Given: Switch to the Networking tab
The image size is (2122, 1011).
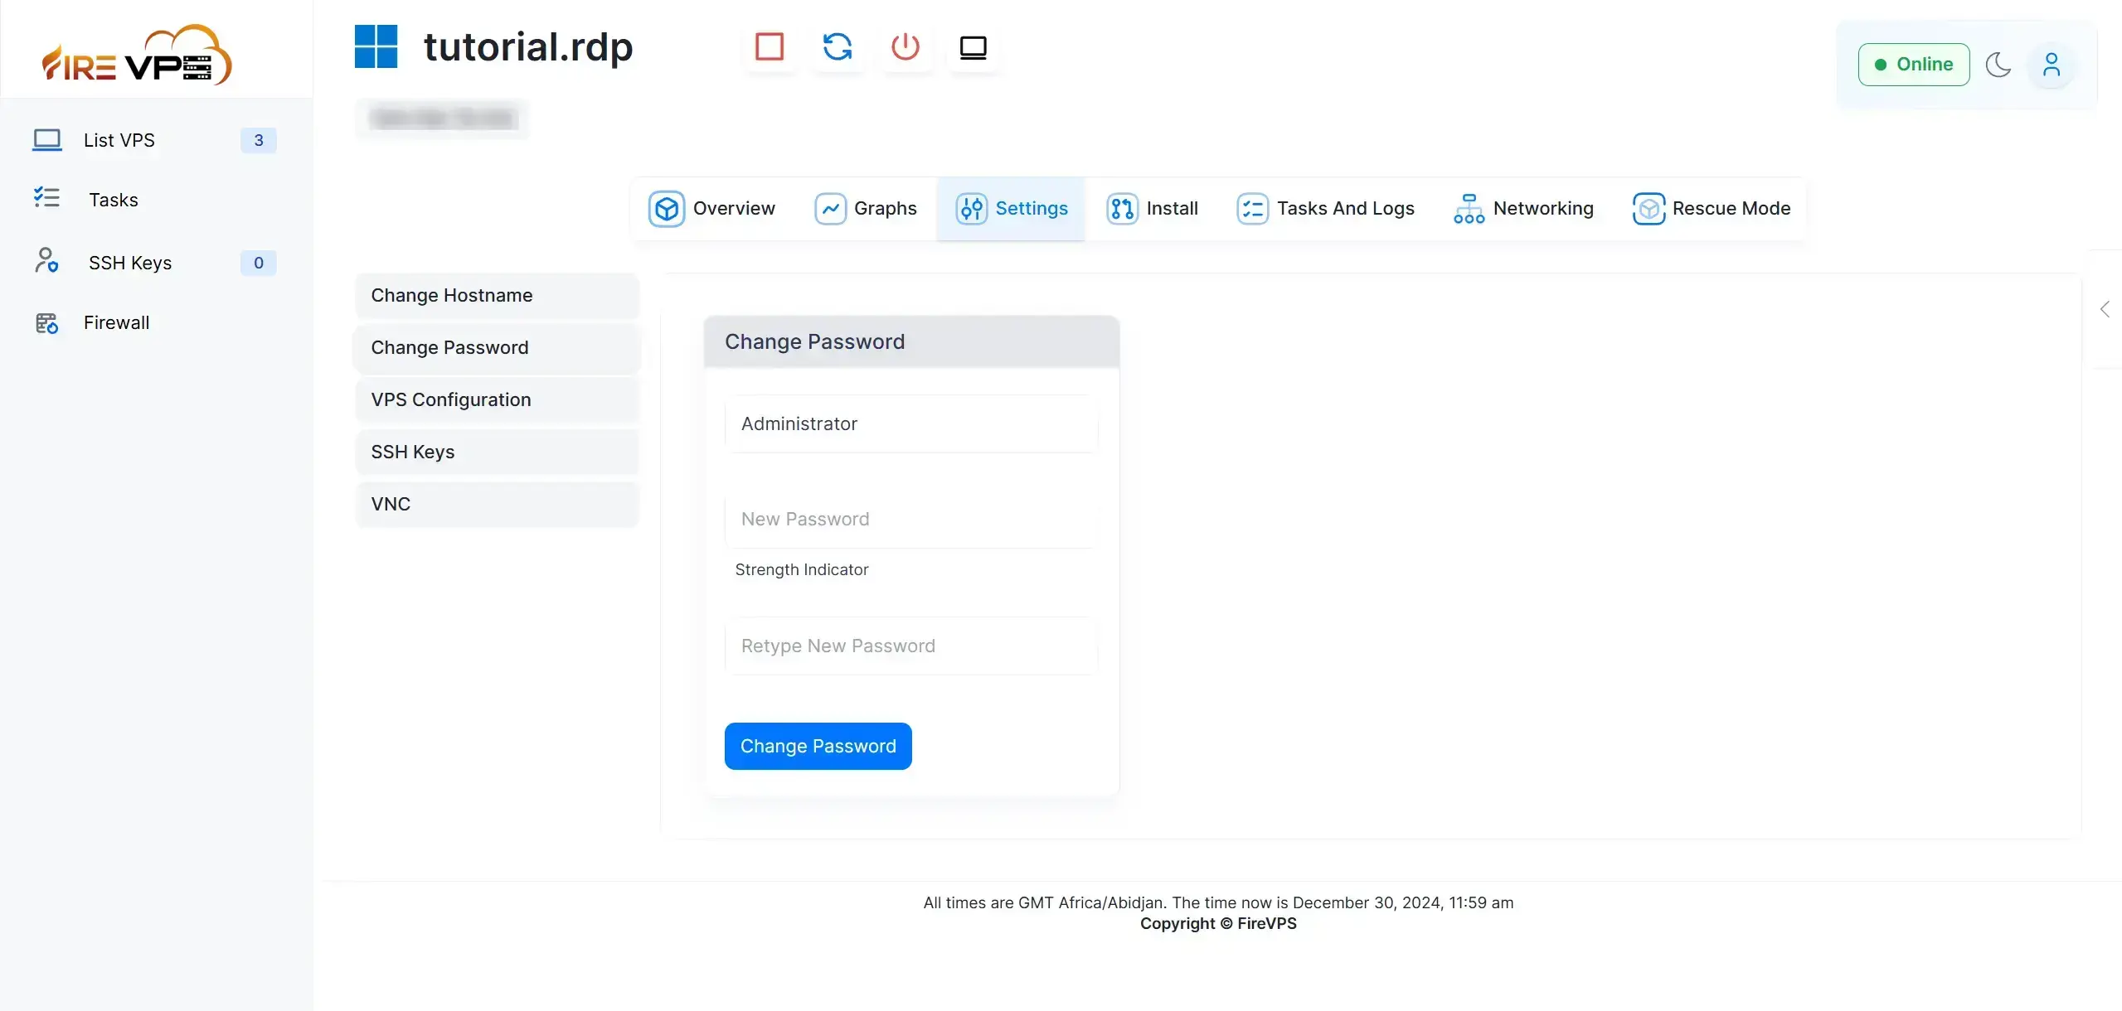Looking at the screenshot, I should [x=1523, y=208].
